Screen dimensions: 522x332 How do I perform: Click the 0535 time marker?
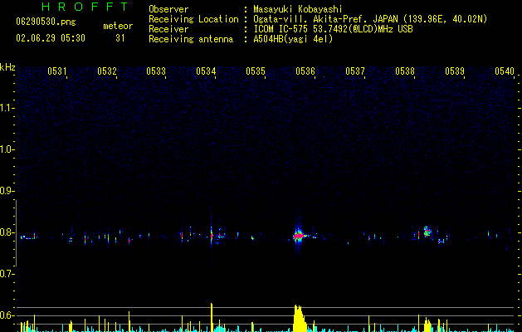point(256,71)
